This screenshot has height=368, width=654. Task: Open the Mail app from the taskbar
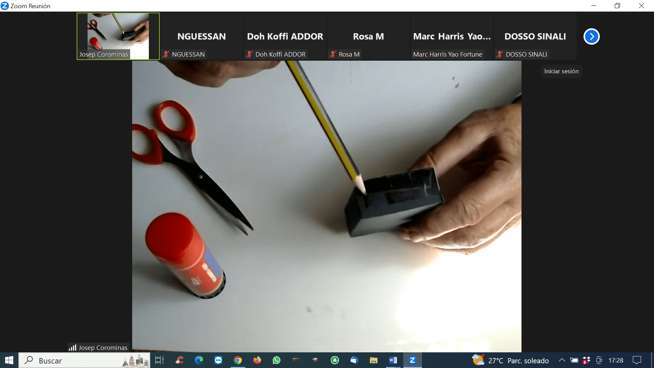point(354,360)
